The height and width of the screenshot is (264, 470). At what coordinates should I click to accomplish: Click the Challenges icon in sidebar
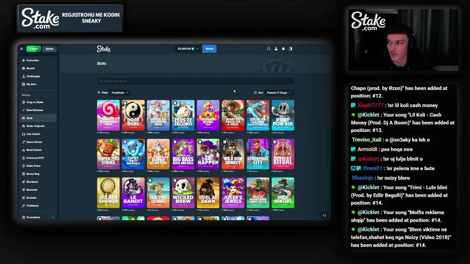click(x=23, y=76)
